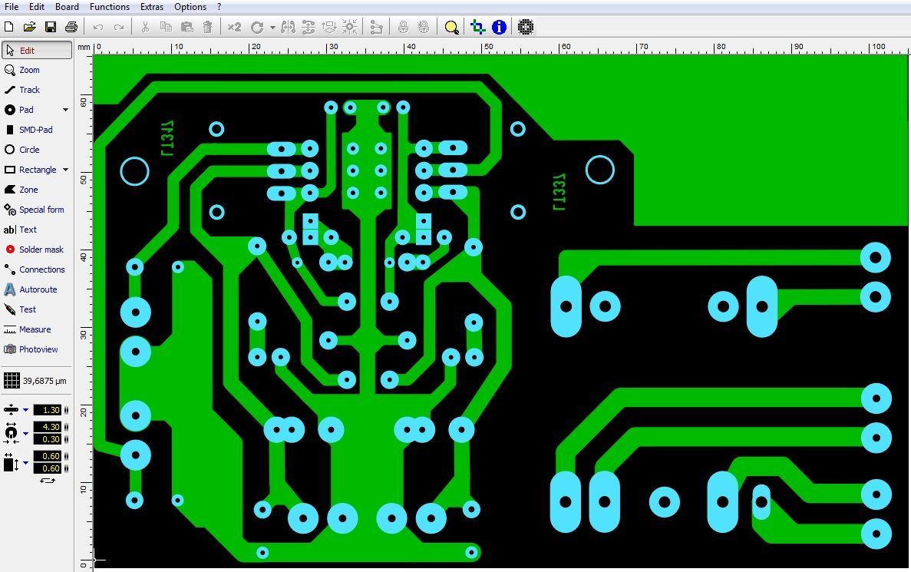The height and width of the screenshot is (572, 911).
Task: Delete selection with the trash icon
Action: pyautogui.click(x=207, y=27)
